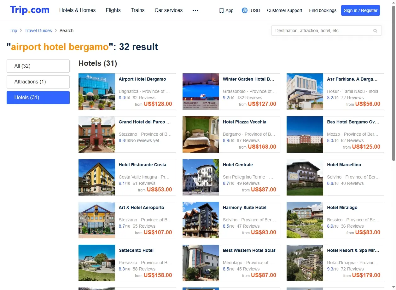
Task: Open Asr Parklane hotel thumbnail
Action: coord(305,92)
